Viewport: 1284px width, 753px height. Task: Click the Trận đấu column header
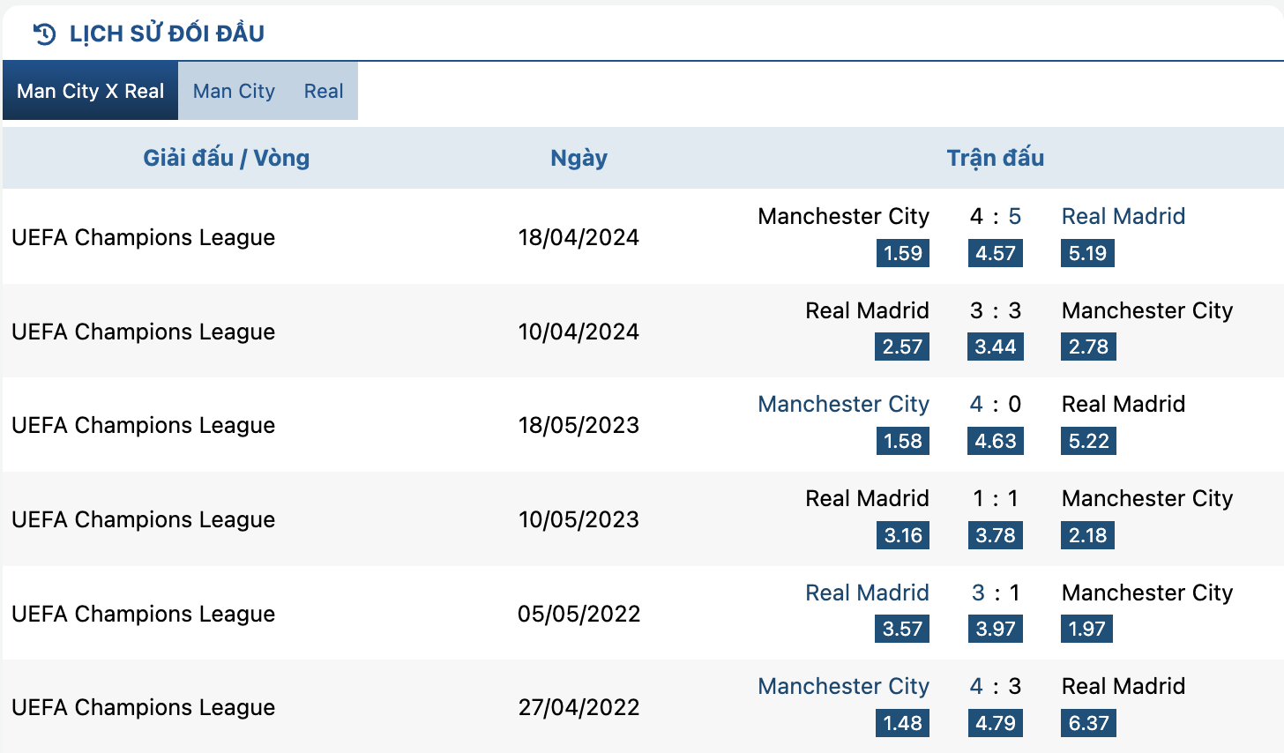tap(995, 158)
